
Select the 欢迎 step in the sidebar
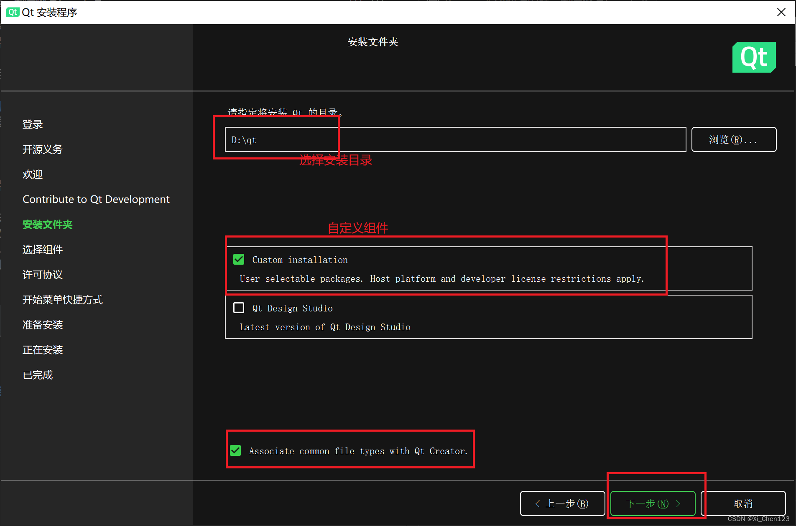pyautogui.click(x=33, y=174)
